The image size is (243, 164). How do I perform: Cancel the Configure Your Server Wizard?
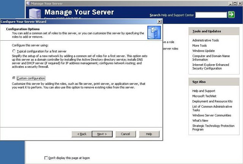[x=126, y=134]
